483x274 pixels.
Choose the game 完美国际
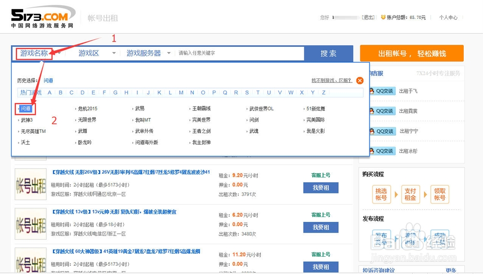click(315, 120)
